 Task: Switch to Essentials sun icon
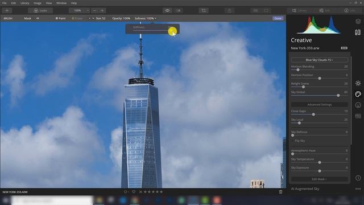(x=358, y=83)
